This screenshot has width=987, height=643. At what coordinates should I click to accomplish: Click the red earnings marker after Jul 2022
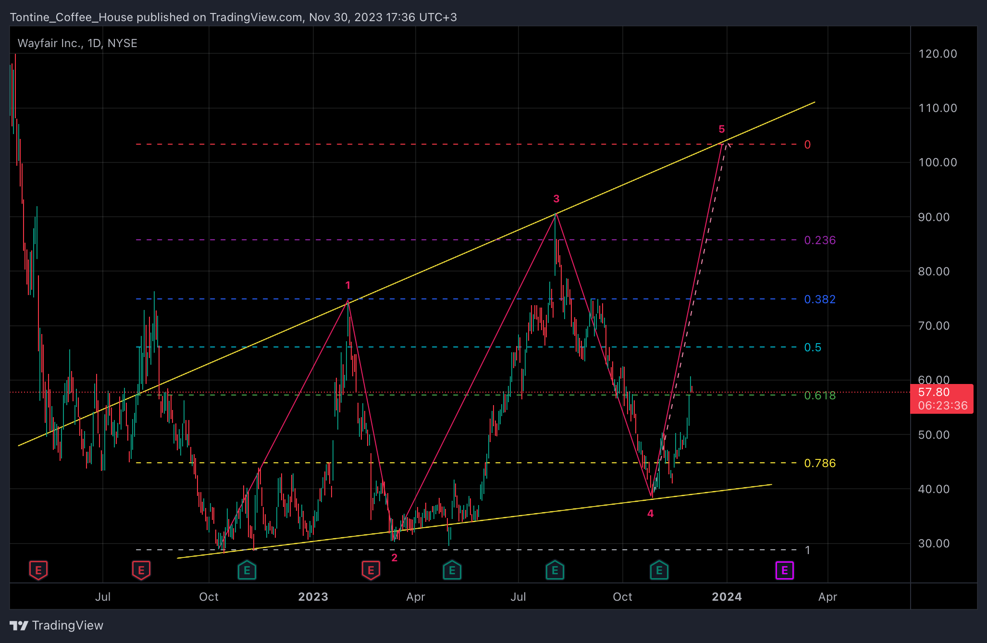tap(141, 570)
